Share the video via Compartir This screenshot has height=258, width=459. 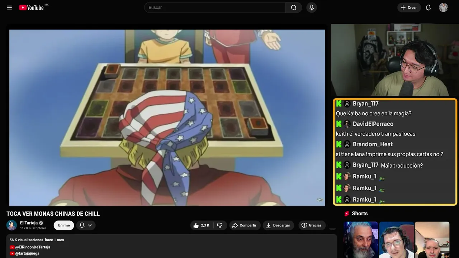tap(245, 225)
